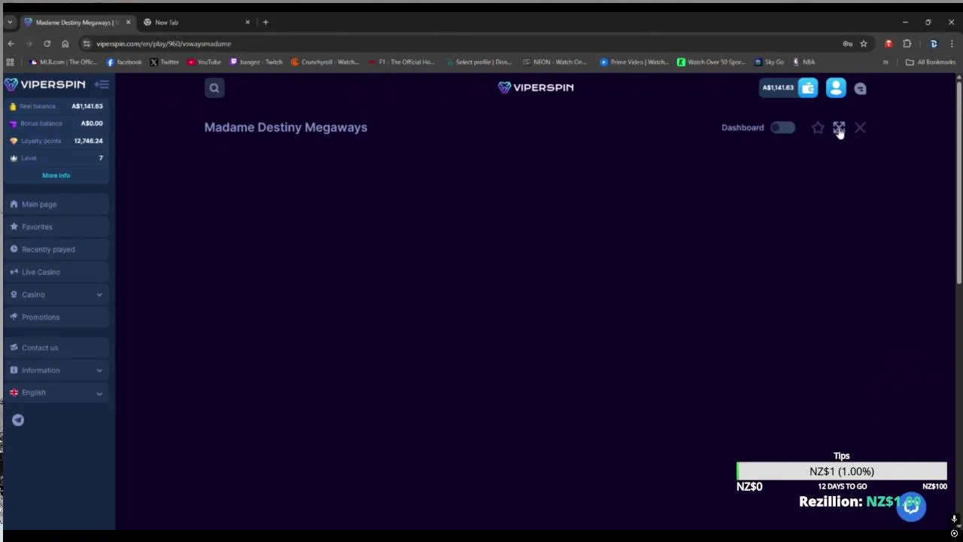The image size is (963, 542).
Task: Open the Promotions page
Action: (56, 317)
